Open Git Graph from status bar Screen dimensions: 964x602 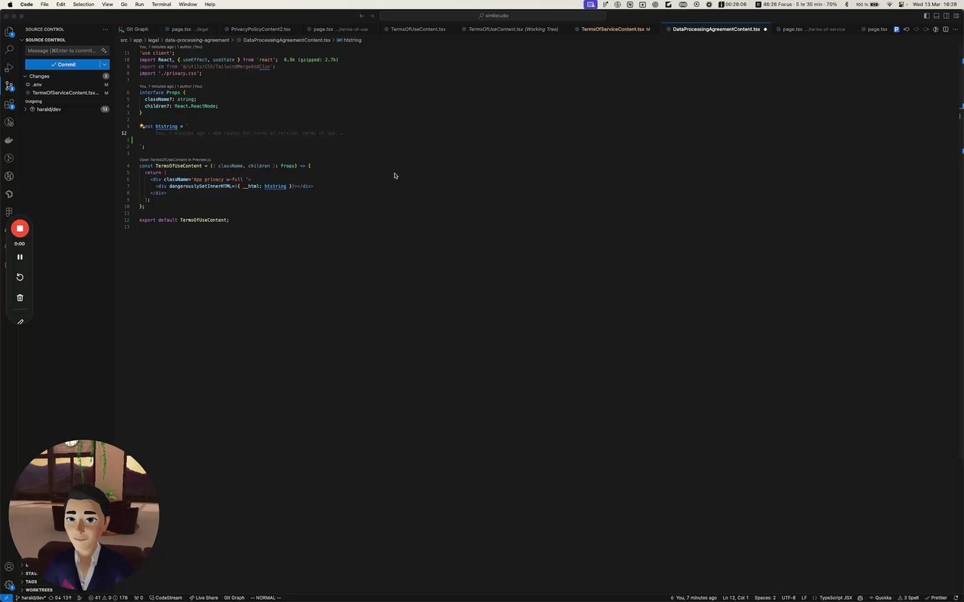(x=234, y=597)
